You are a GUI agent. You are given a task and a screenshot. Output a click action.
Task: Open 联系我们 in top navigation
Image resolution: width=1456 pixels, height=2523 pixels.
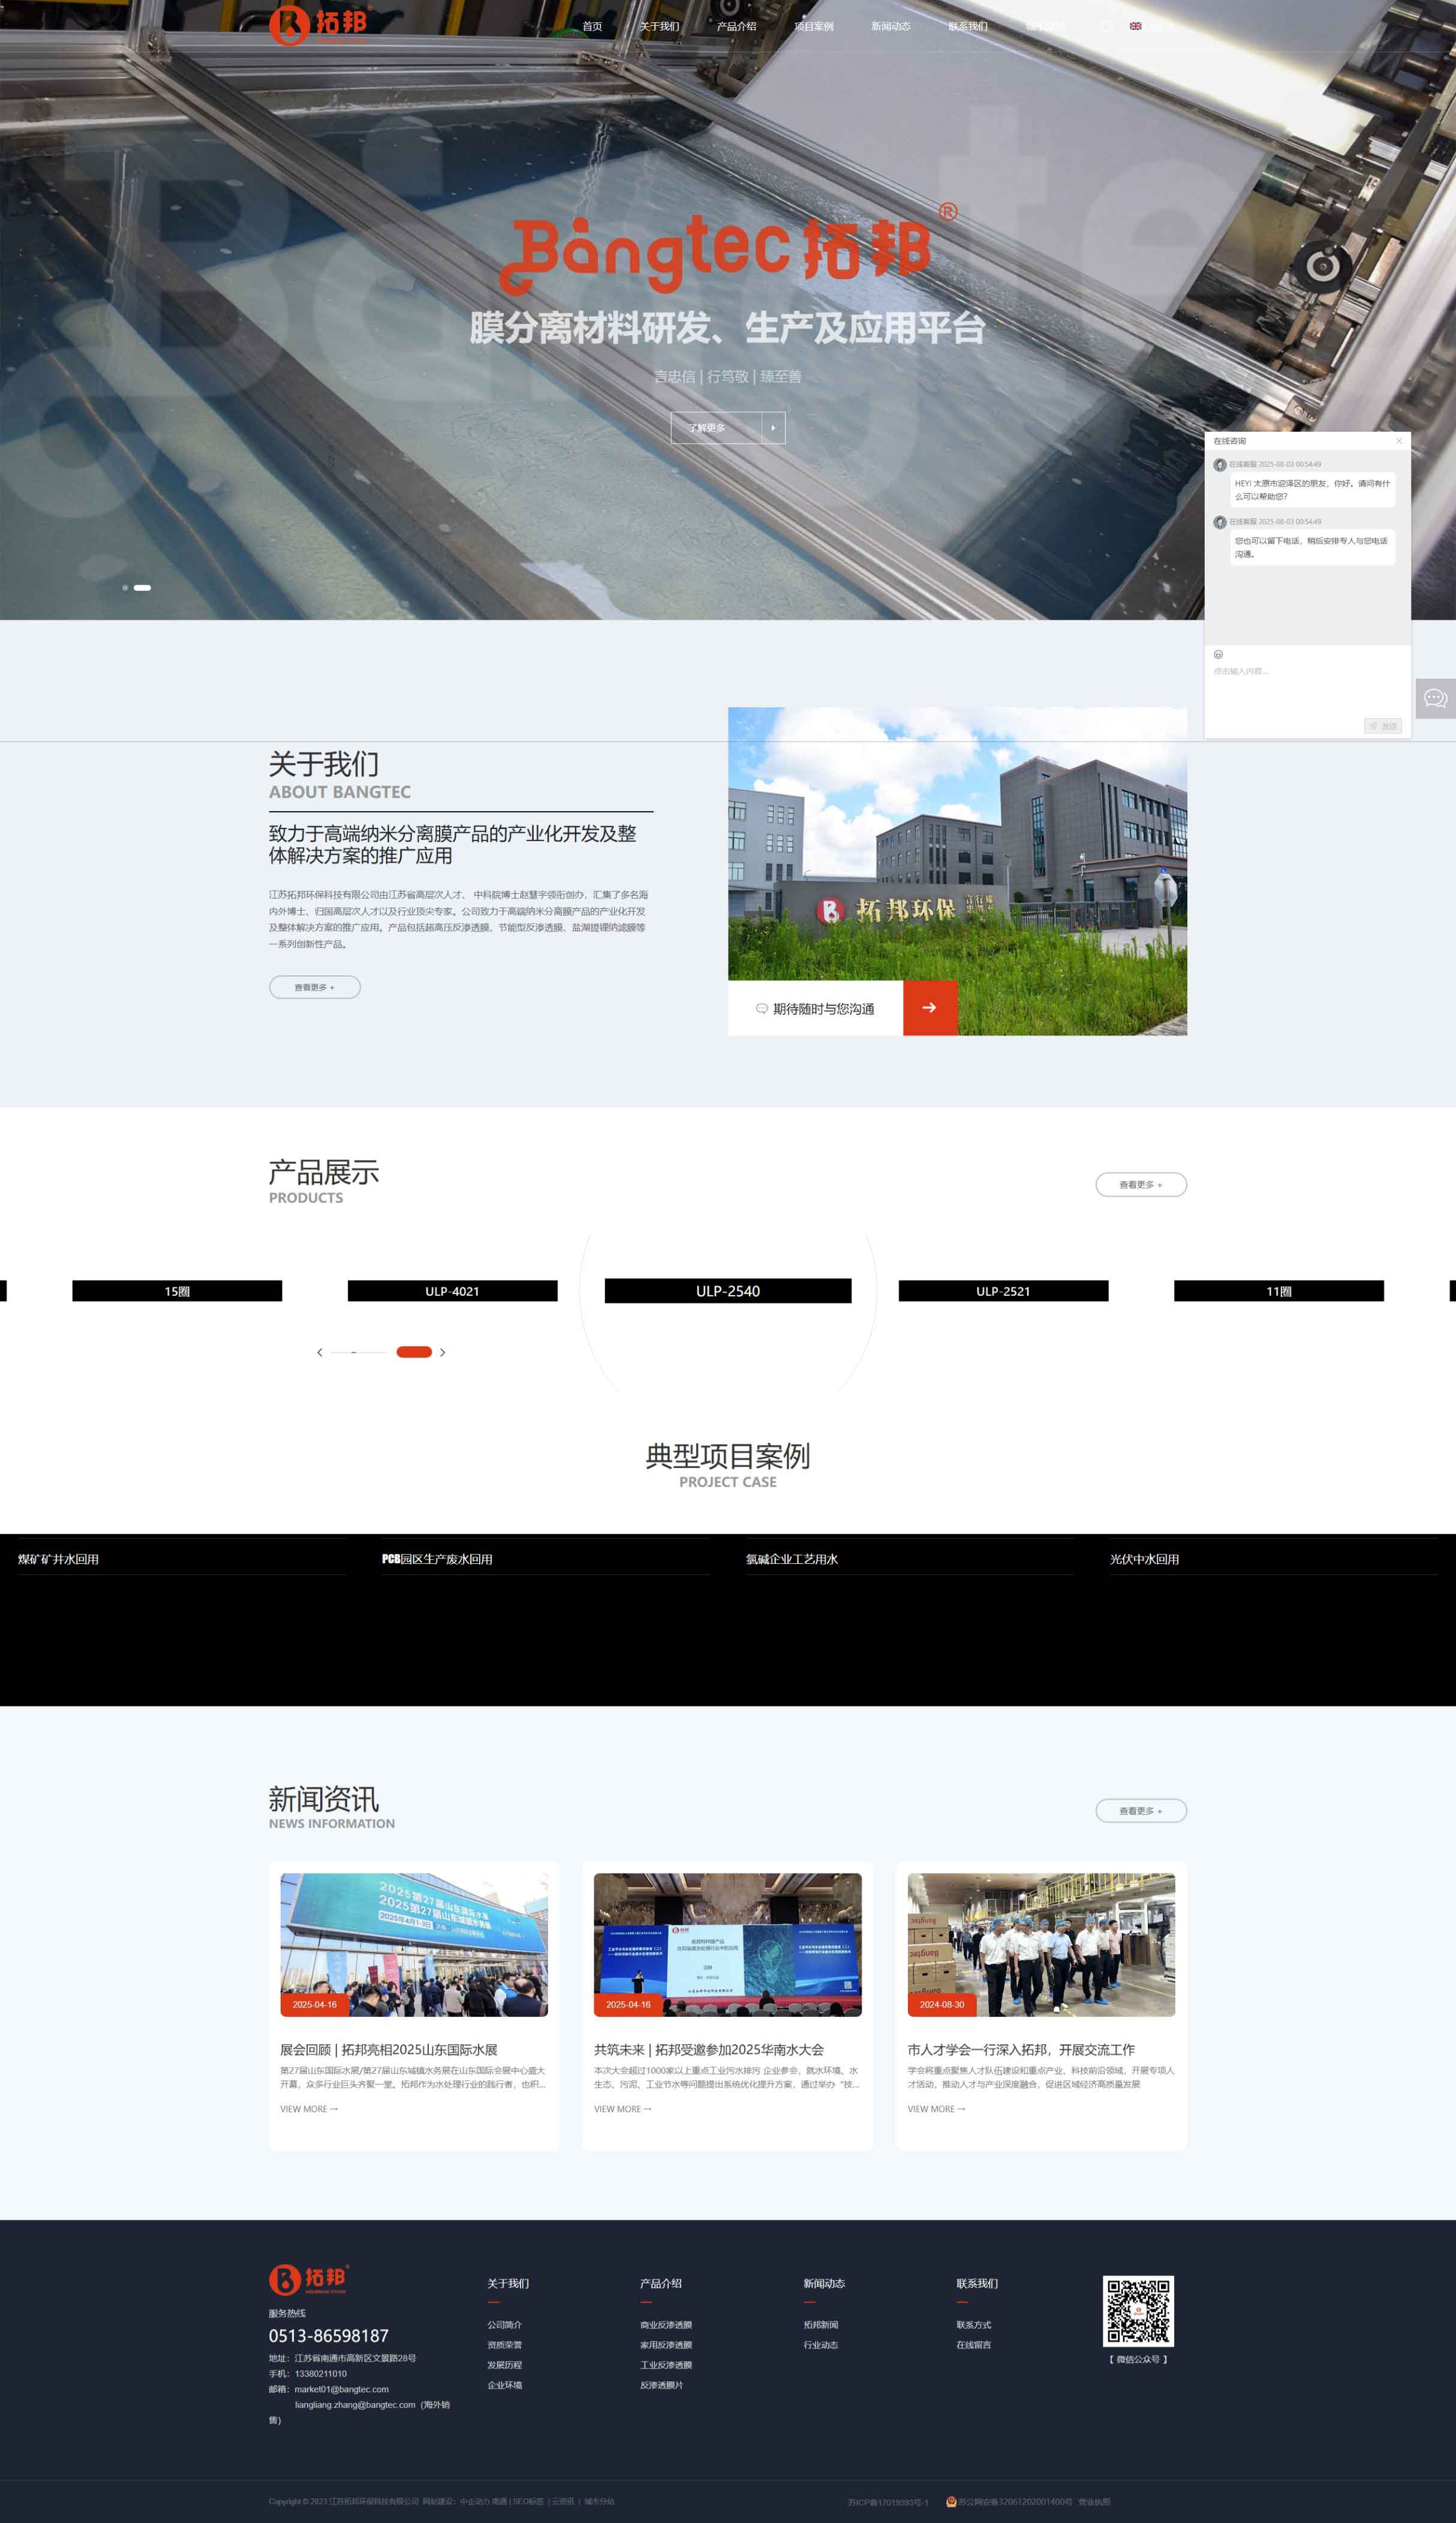[x=967, y=26]
